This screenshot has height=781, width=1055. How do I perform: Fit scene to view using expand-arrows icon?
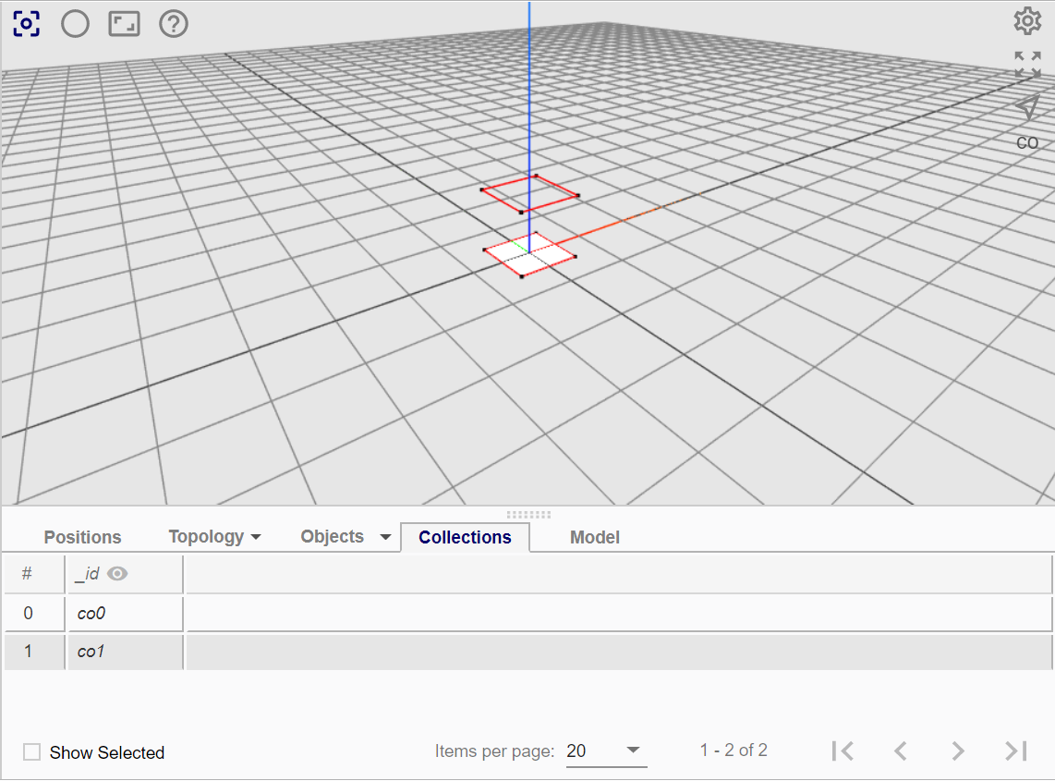click(1027, 63)
